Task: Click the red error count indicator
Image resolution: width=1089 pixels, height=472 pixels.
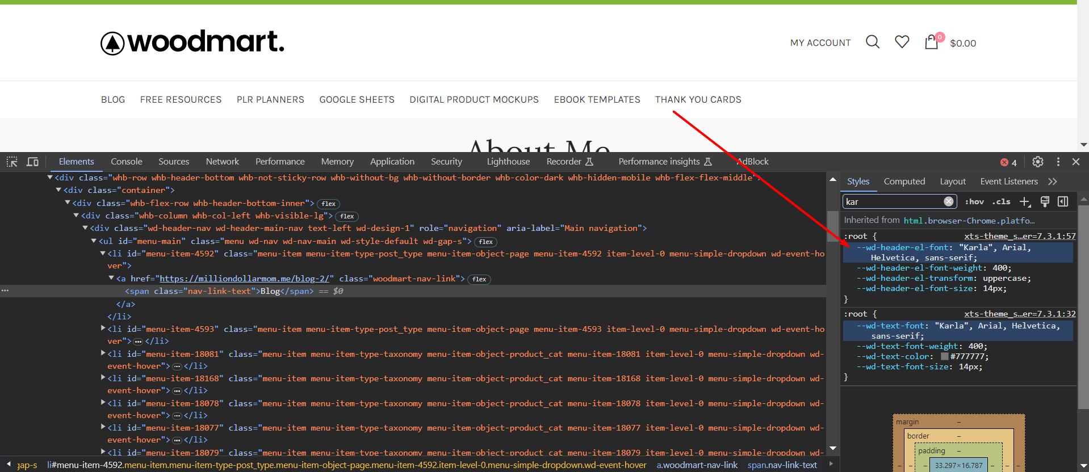Action: 1009,162
